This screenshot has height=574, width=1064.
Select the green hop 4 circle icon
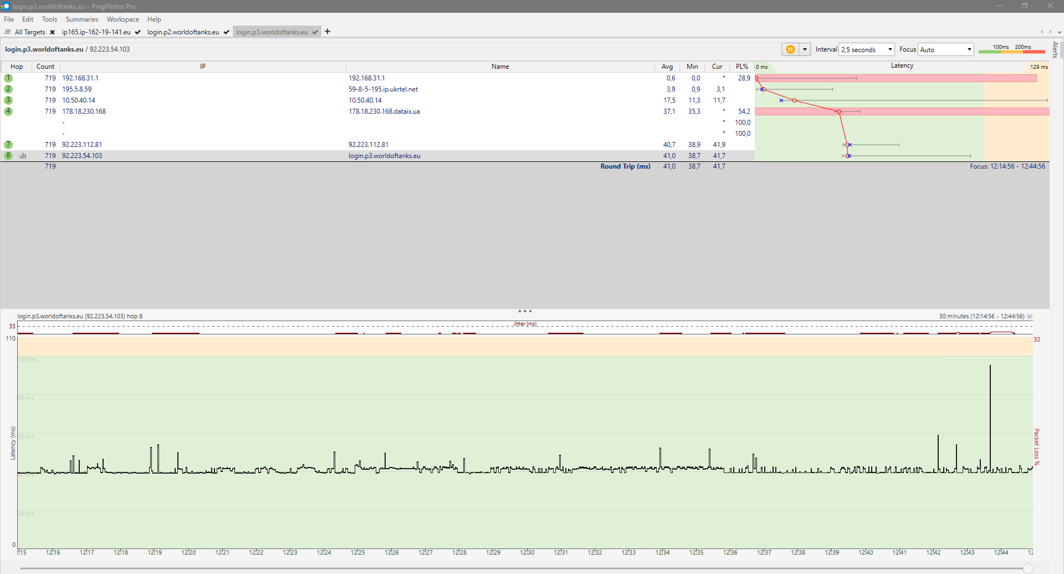pyautogui.click(x=8, y=111)
